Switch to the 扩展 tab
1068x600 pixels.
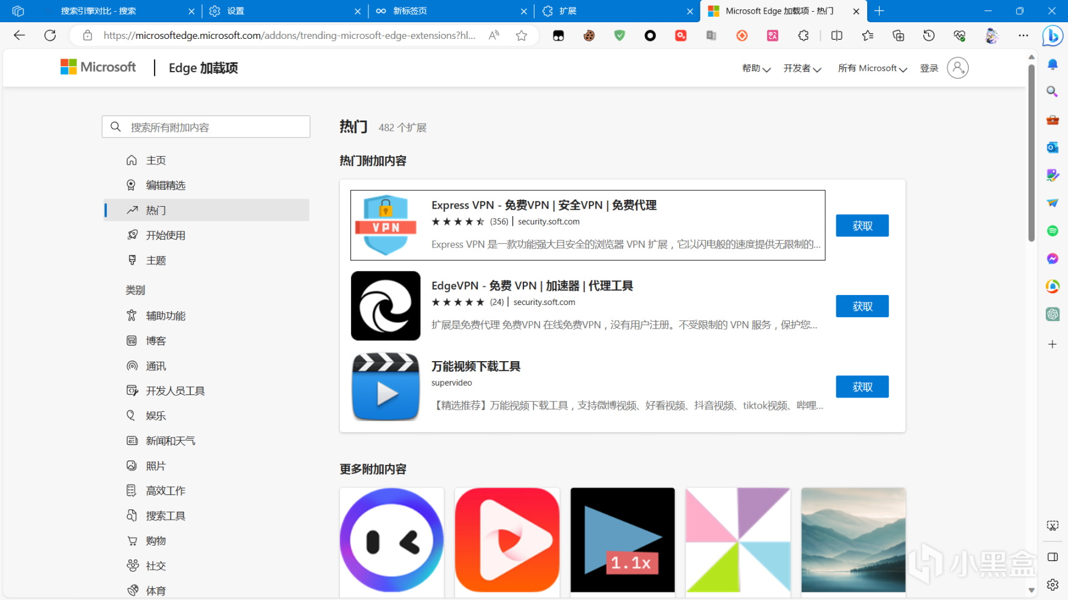pos(617,11)
